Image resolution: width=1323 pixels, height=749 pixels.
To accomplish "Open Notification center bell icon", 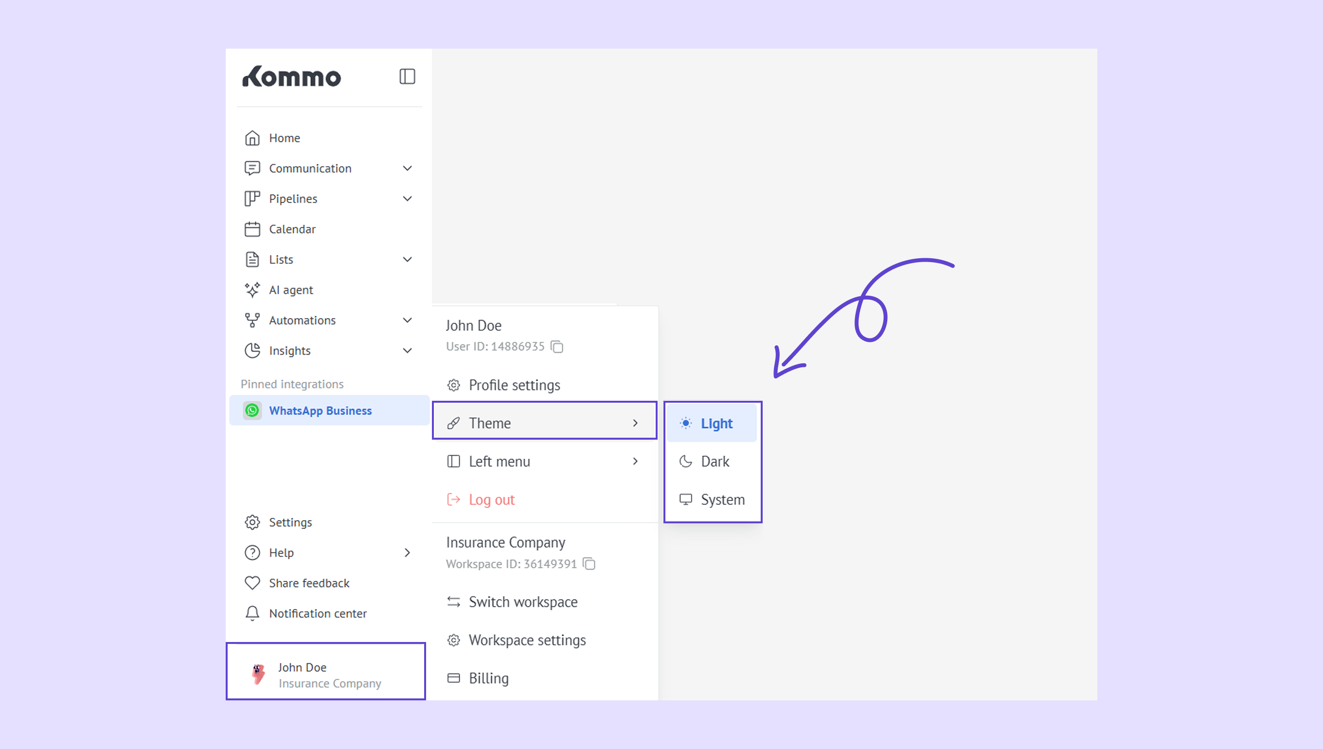I will tap(252, 613).
